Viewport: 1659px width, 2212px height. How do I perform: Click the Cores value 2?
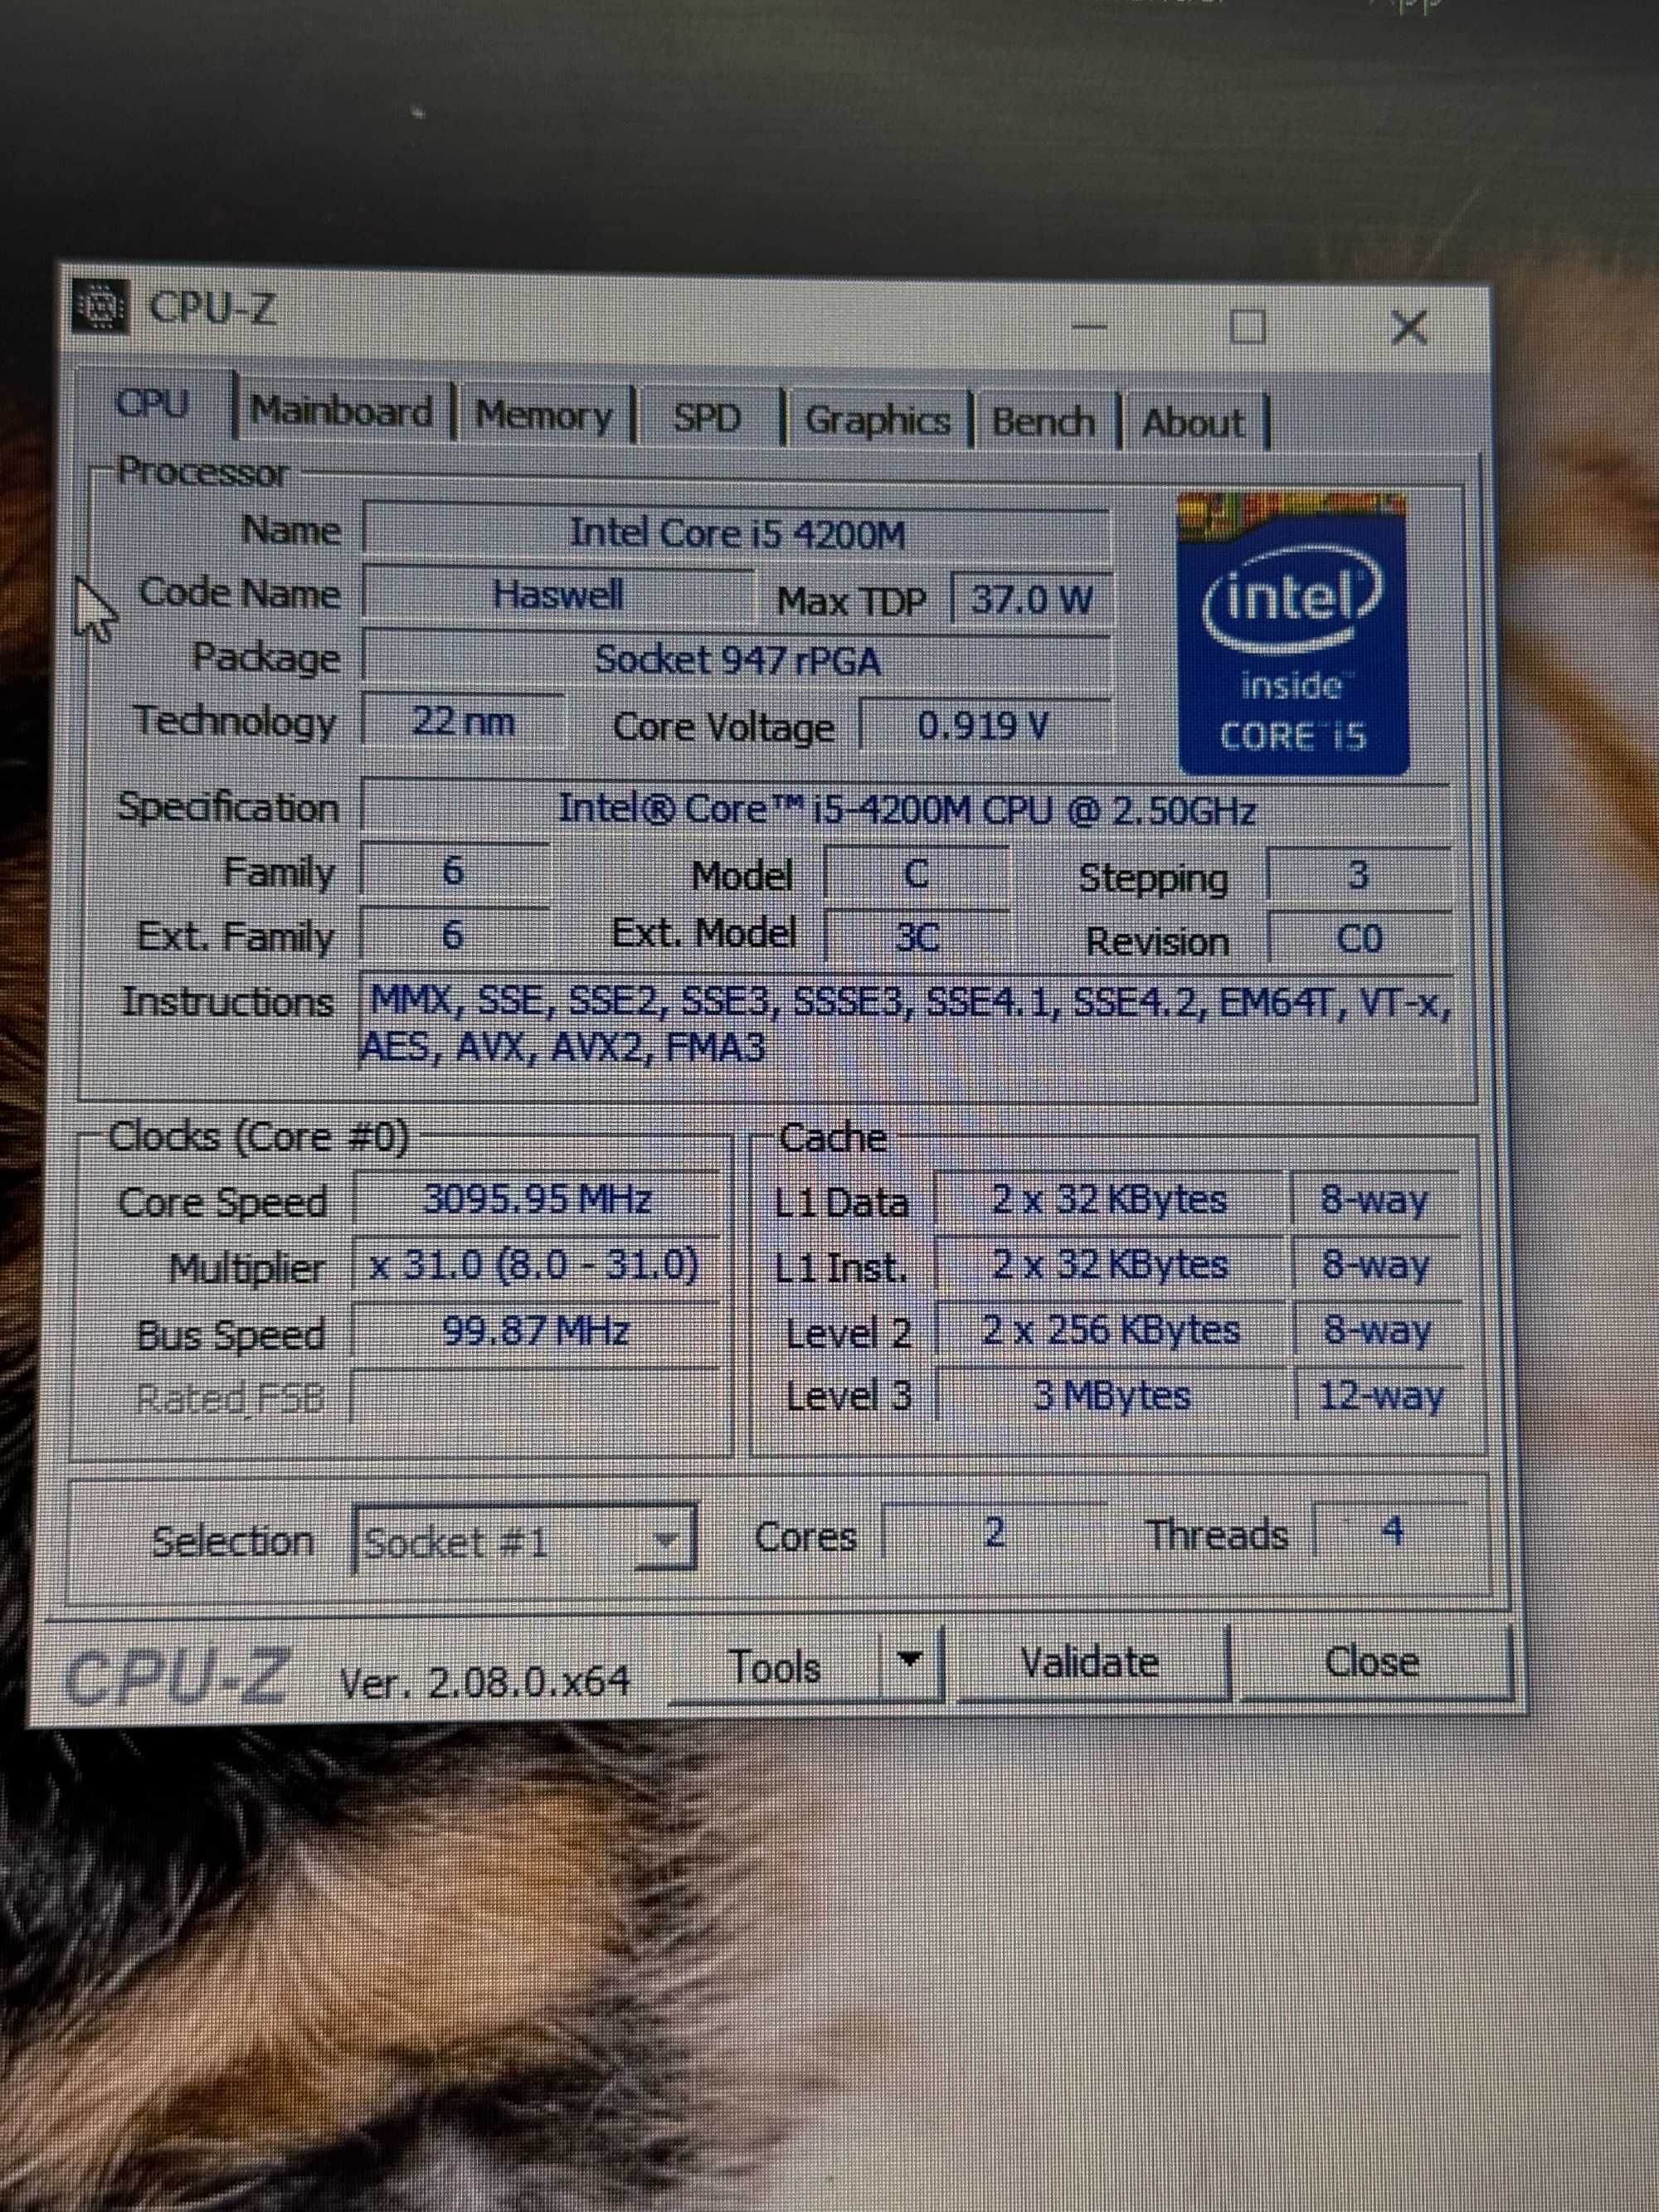click(994, 1532)
